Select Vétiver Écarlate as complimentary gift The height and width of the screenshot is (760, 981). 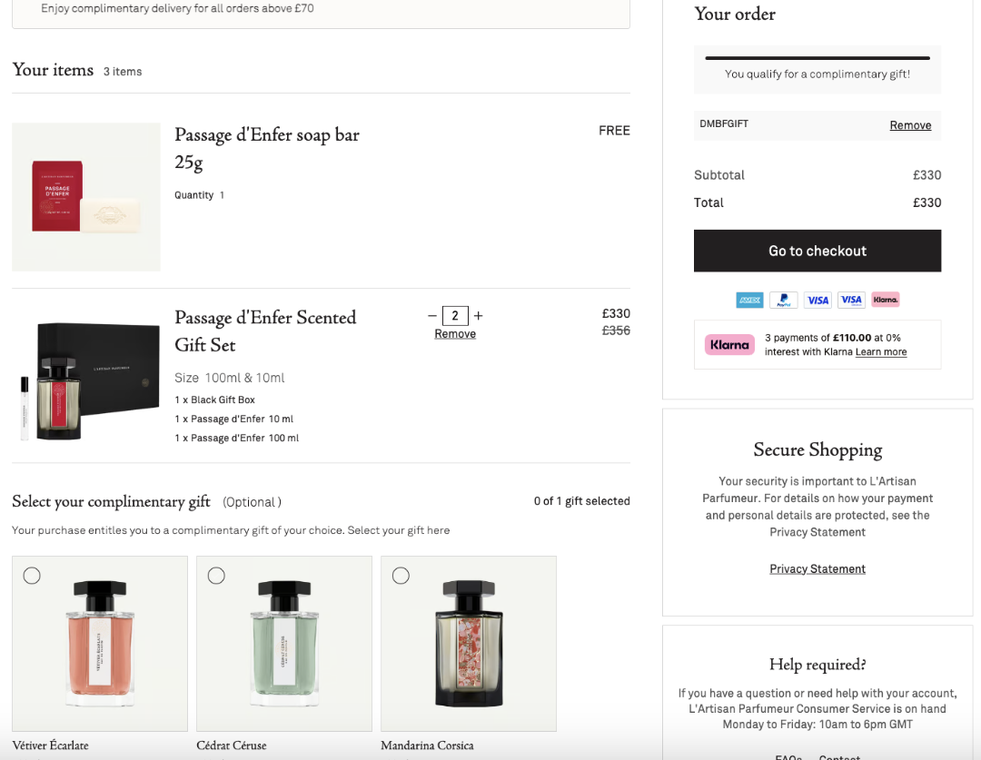point(32,575)
